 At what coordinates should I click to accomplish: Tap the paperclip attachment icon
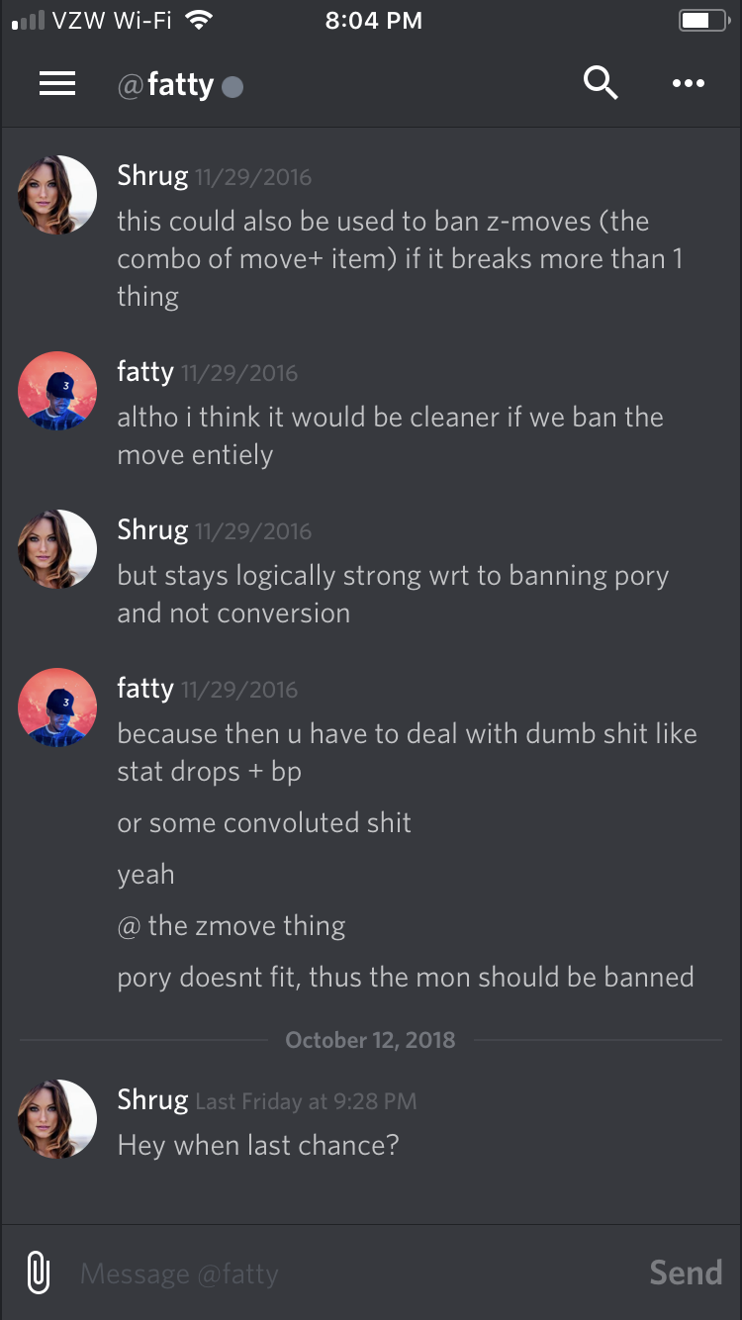[38, 1273]
